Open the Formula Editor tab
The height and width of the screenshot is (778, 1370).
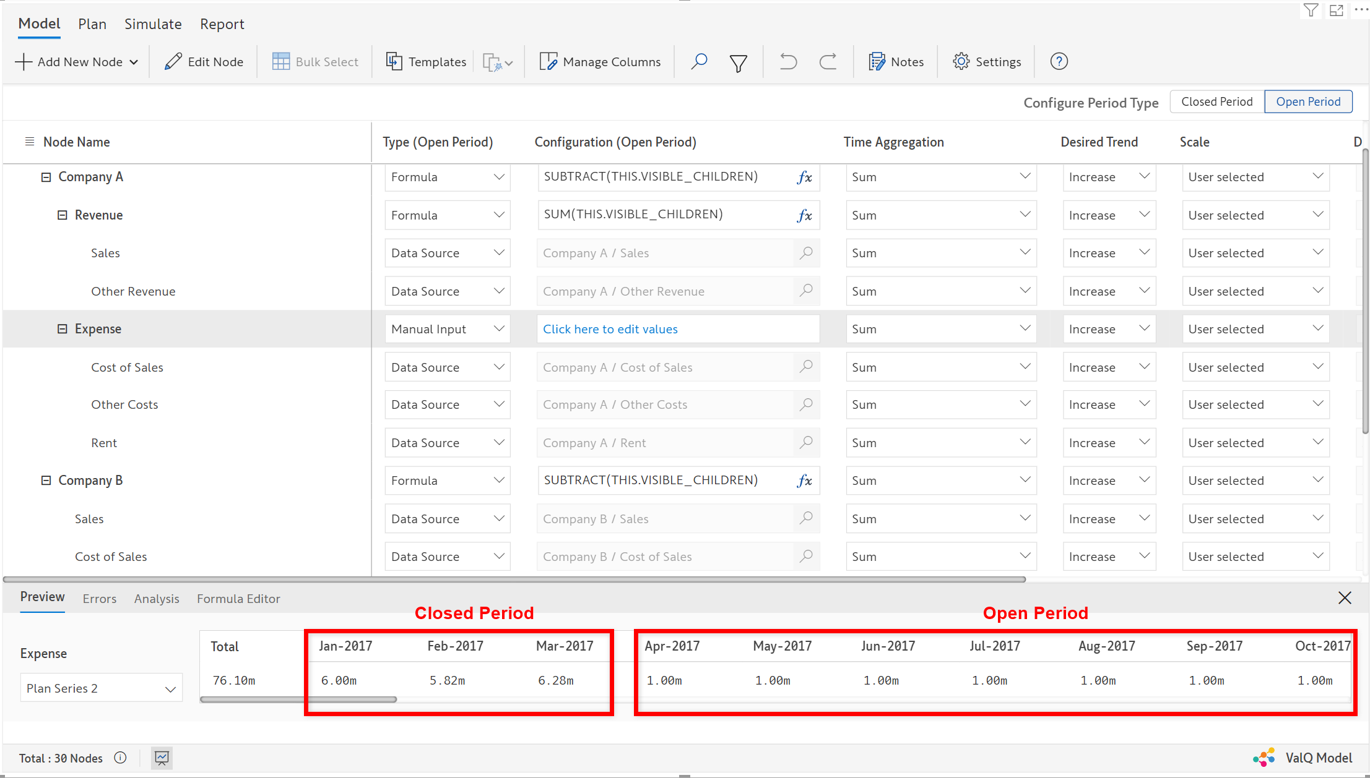point(238,599)
